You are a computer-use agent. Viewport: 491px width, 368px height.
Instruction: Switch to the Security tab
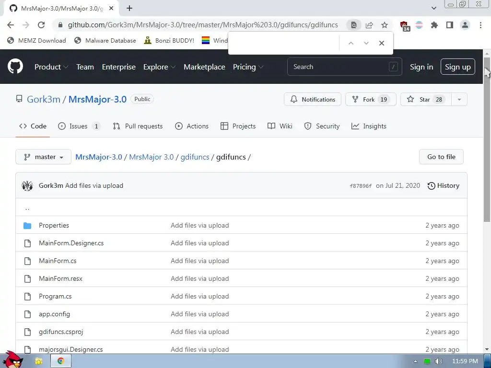click(322, 126)
